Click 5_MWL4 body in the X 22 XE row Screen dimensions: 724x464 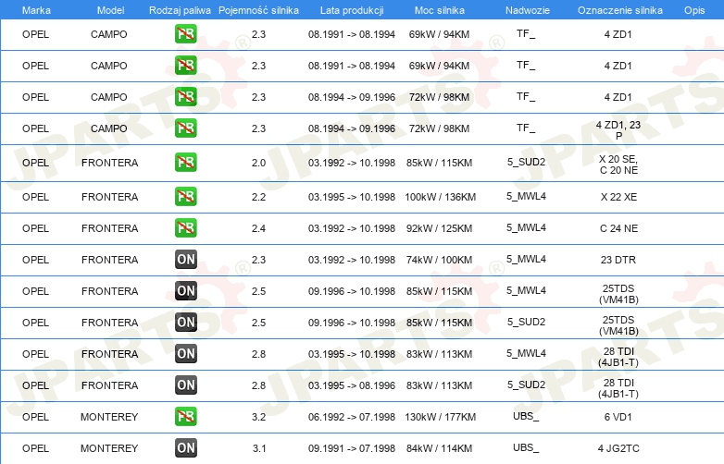(526, 196)
